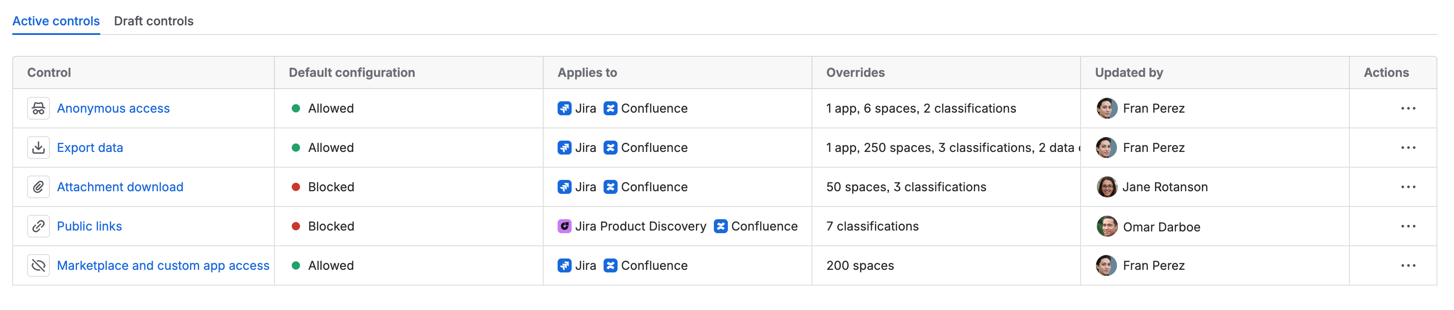The image size is (1454, 310).
Task: Click the Anonymous access incognito icon
Action: pos(39,109)
